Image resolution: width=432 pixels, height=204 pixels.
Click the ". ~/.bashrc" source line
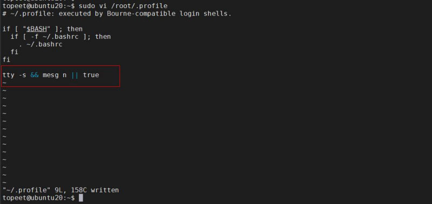40,44
